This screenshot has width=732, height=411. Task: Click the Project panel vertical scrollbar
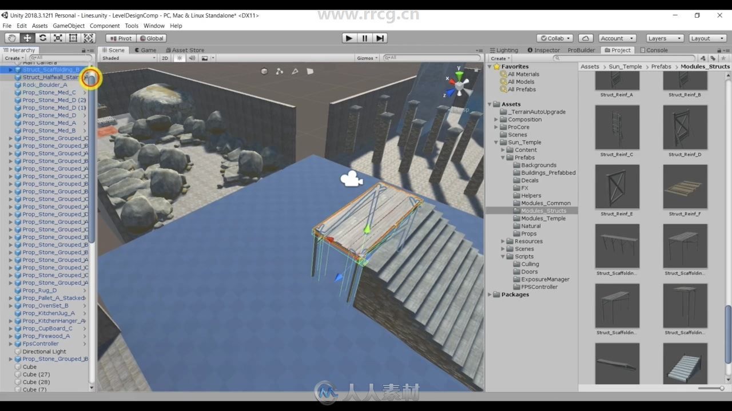(x=728, y=334)
